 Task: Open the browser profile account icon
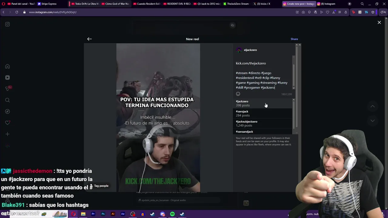point(346,12)
